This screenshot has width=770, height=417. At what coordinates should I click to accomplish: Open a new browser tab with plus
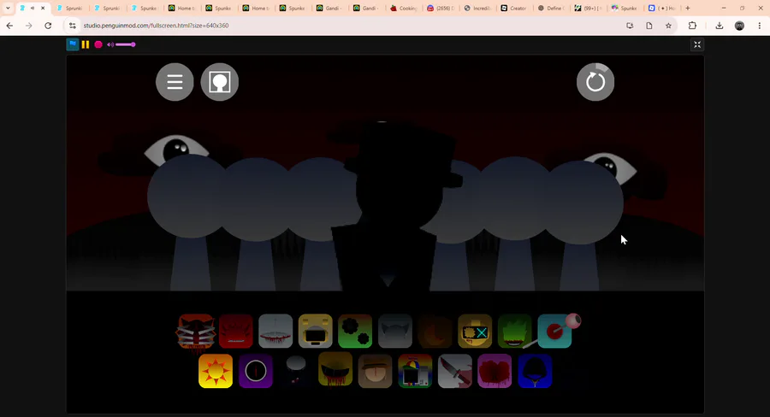(x=688, y=9)
